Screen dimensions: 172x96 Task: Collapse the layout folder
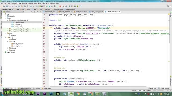8,42
